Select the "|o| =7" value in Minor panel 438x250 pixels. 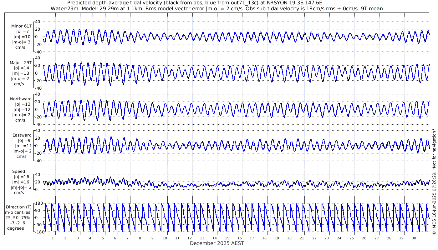pyautogui.click(x=23, y=32)
